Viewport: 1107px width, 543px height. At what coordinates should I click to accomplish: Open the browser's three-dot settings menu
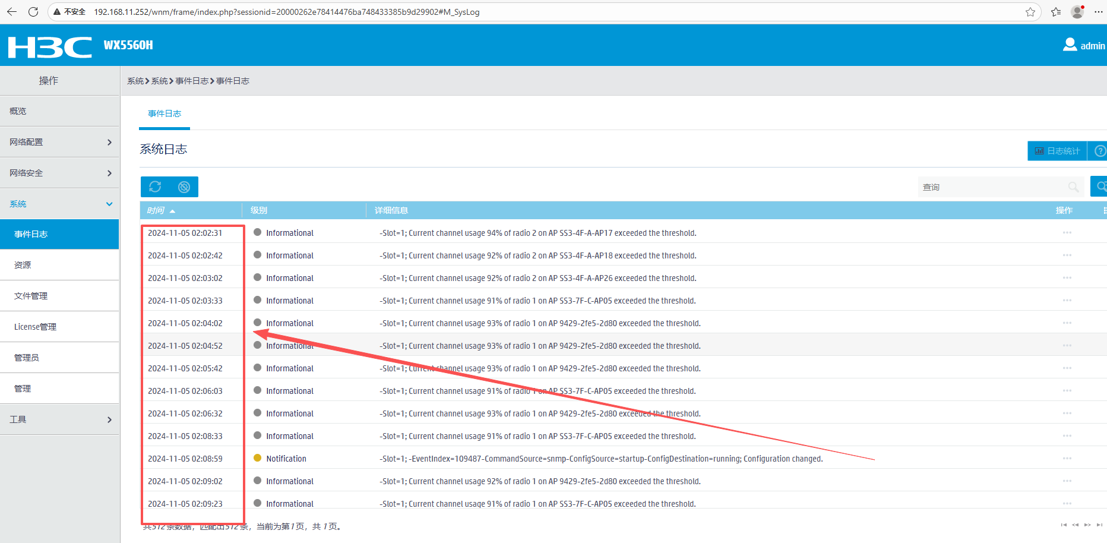coord(1099,12)
